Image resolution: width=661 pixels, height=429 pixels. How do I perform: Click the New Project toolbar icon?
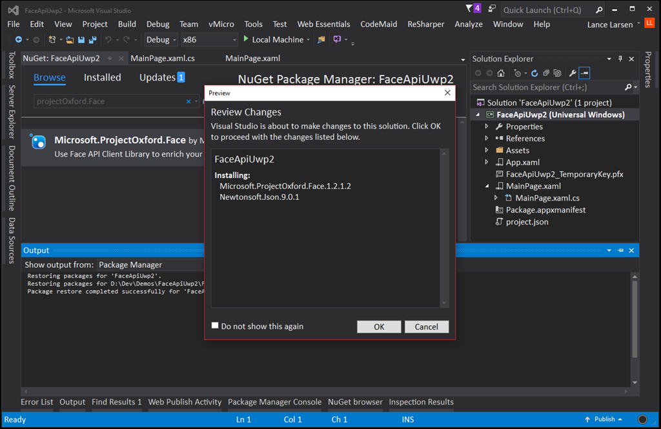coord(52,39)
